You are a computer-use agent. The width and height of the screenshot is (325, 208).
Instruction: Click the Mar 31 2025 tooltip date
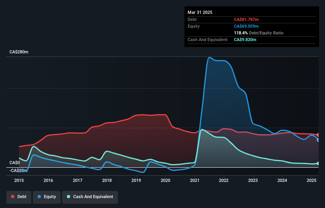(x=200, y=12)
